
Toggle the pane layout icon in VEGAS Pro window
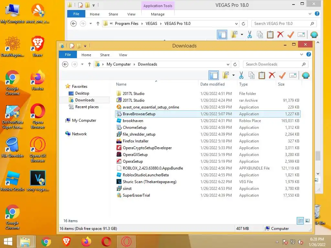tap(222, 35)
